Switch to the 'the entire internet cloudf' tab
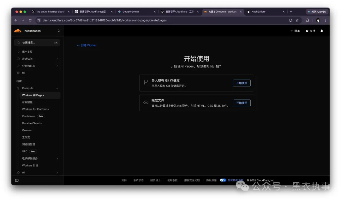 pos(51,12)
